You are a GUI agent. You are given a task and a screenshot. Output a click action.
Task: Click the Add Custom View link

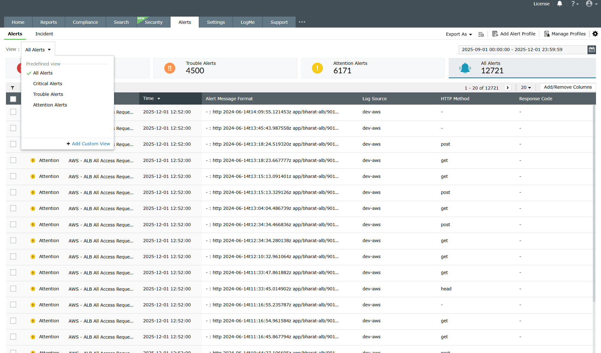[88, 143]
